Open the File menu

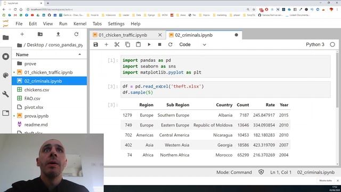pyautogui.click(x=19, y=23)
